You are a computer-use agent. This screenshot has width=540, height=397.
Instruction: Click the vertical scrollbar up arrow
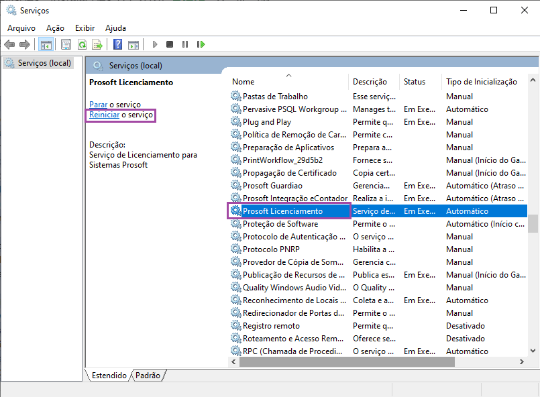click(533, 80)
